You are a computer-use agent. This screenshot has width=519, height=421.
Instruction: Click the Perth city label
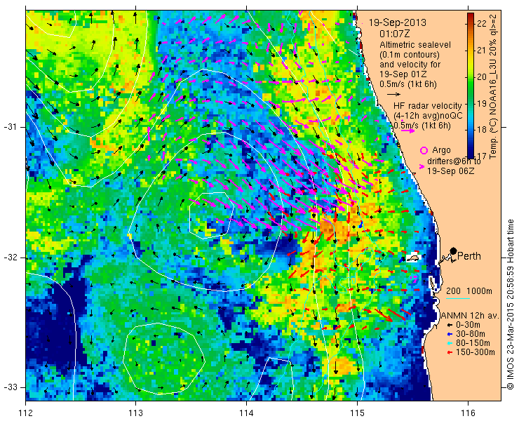click(469, 256)
